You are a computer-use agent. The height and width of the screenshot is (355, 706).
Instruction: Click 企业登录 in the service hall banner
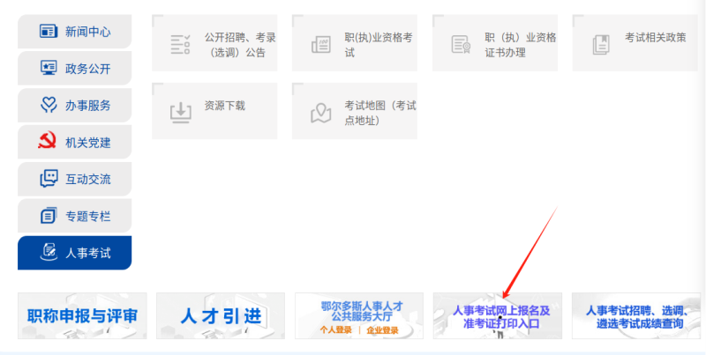click(x=382, y=330)
